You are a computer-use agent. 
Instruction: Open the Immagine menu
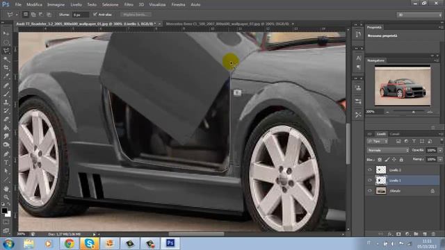pos(56,5)
